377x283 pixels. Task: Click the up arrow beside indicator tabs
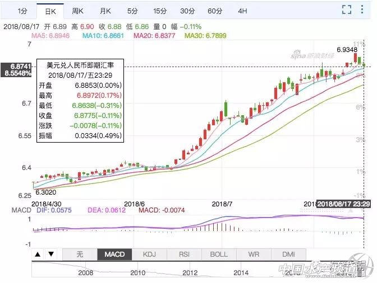[38, 254]
